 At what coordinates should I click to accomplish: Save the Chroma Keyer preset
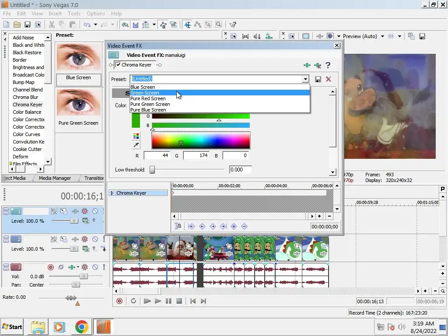pos(318,79)
